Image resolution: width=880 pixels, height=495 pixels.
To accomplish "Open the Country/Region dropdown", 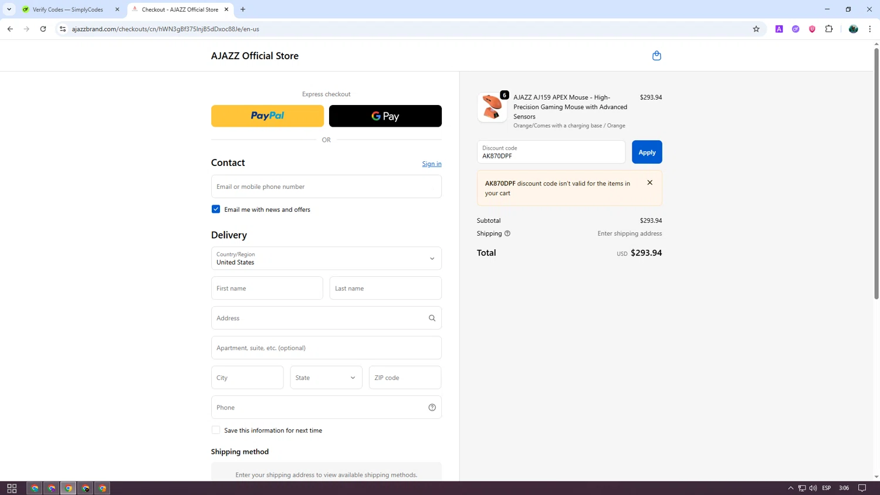I will [x=326, y=258].
